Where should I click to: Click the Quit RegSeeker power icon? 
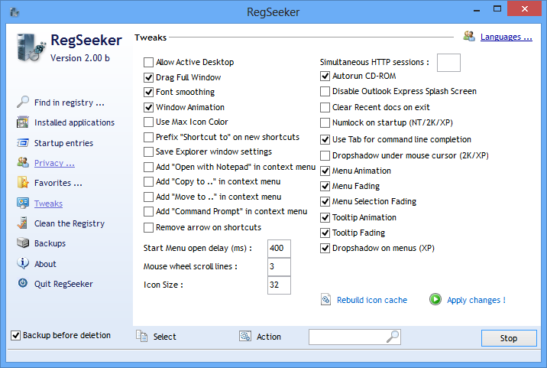click(22, 284)
